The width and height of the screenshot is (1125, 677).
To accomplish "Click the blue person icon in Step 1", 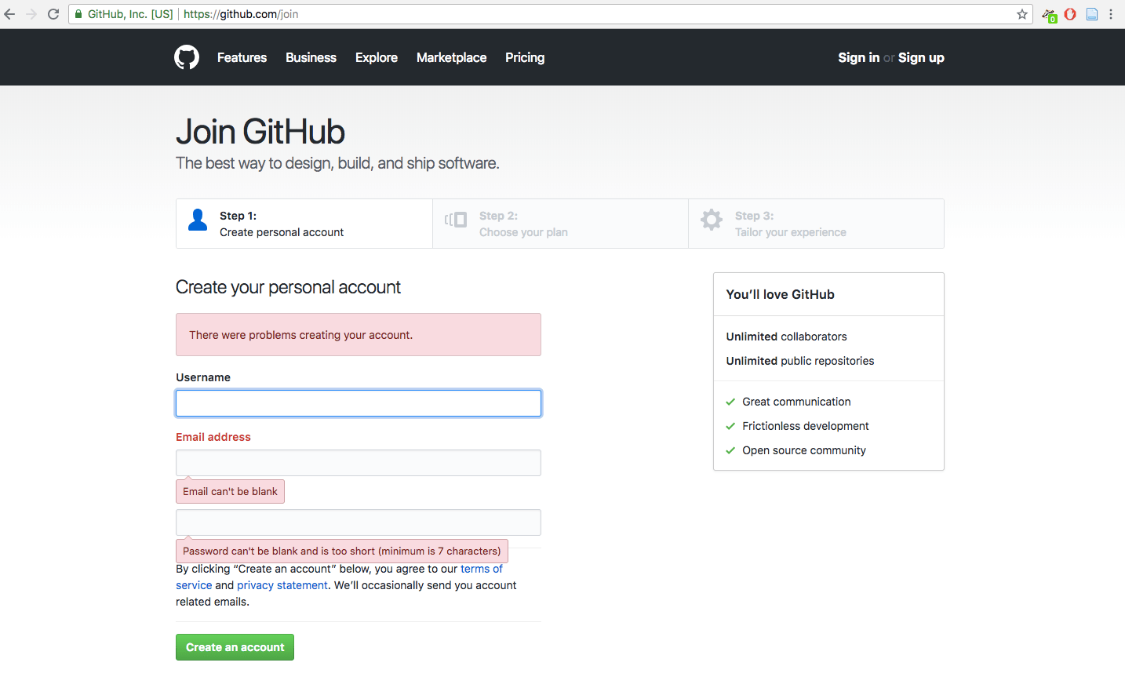I will pyautogui.click(x=198, y=220).
